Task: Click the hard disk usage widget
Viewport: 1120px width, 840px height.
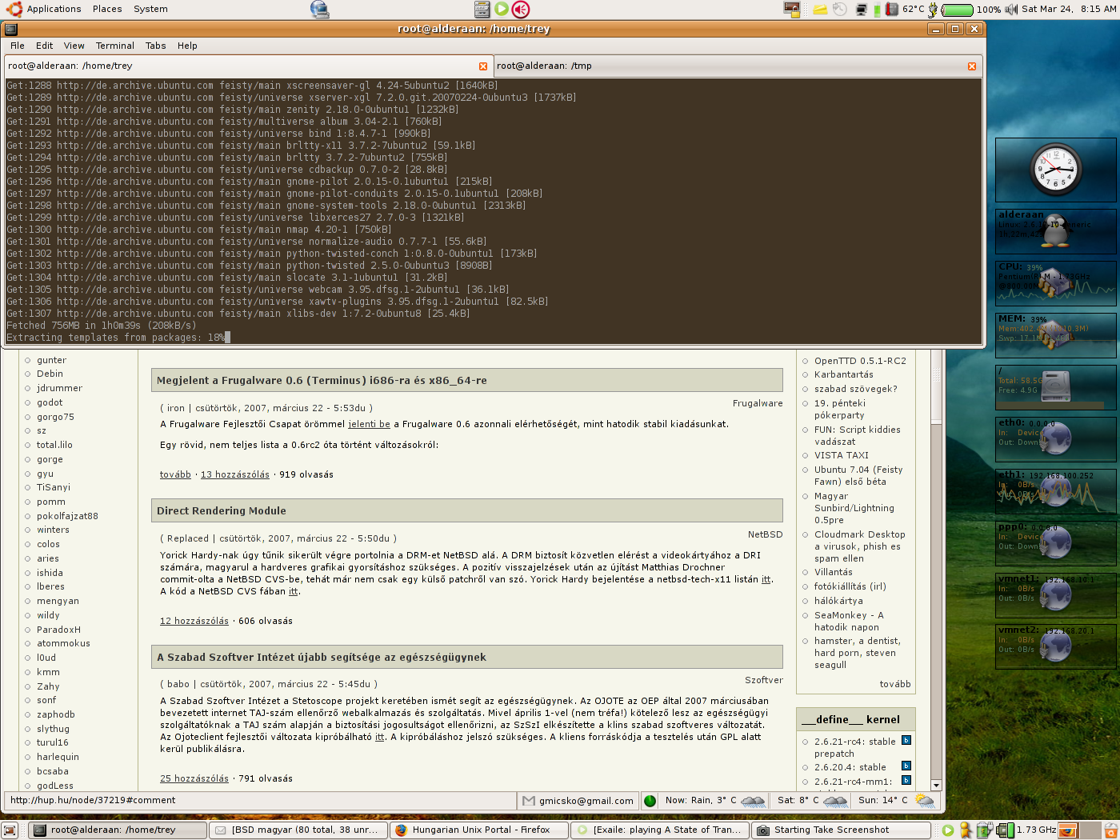Action: coord(1055,386)
